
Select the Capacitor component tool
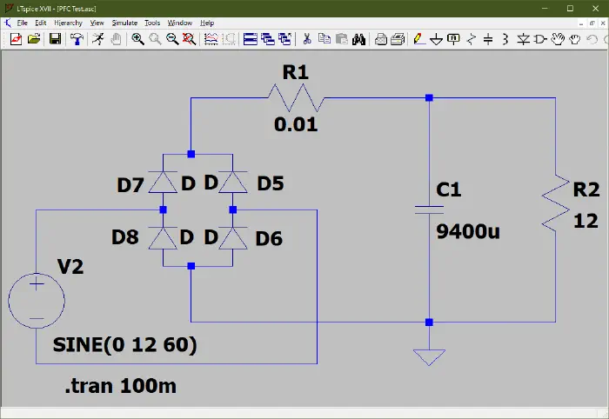(488, 39)
